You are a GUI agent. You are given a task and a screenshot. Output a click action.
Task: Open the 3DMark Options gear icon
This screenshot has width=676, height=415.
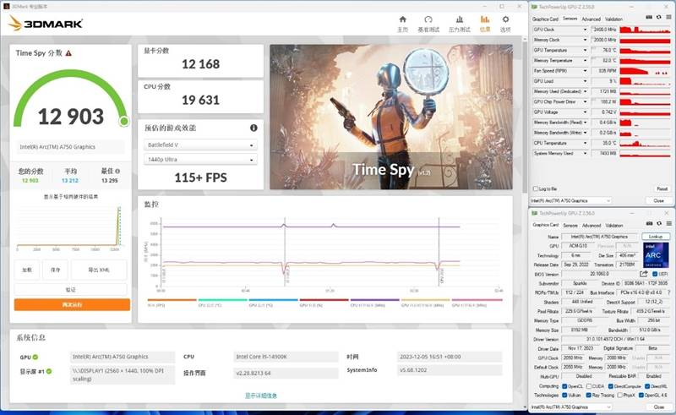pyautogui.click(x=505, y=21)
